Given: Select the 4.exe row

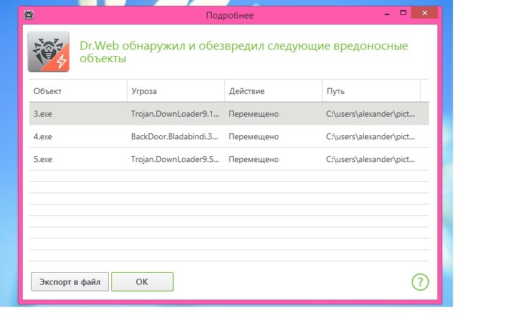Looking at the screenshot, I should pos(229,136).
